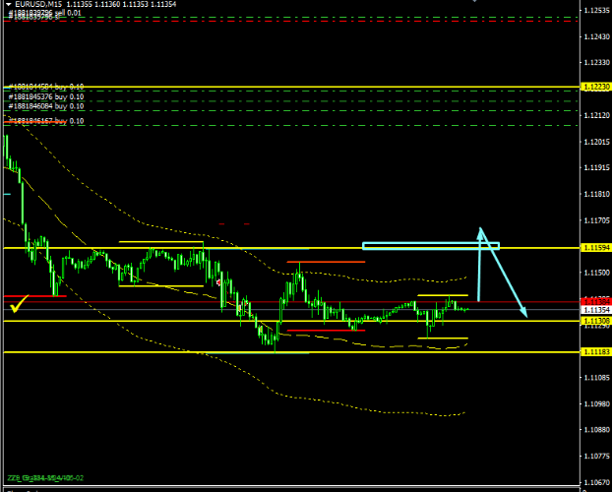Click the 1.11308 yellow price label
This screenshot has height=492, width=613.
594,320
